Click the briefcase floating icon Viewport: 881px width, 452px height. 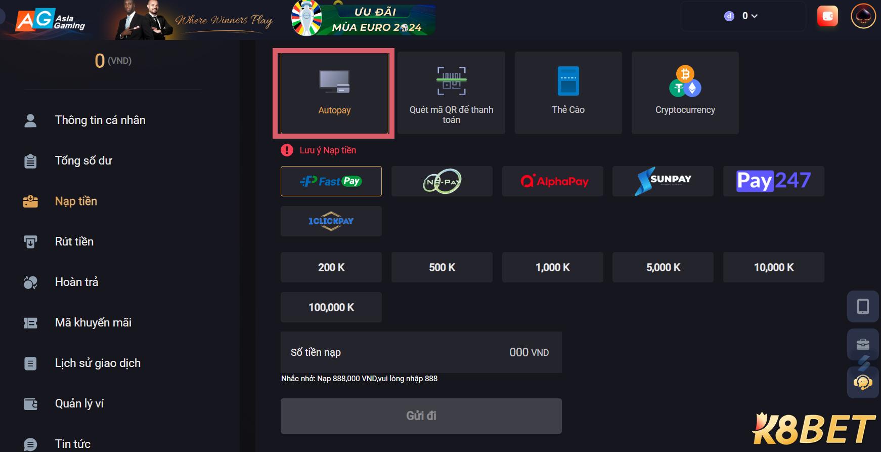click(863, 344)
